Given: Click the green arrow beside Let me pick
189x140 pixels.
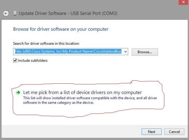Looking at the screenshot, I should [x=18, y=93].
